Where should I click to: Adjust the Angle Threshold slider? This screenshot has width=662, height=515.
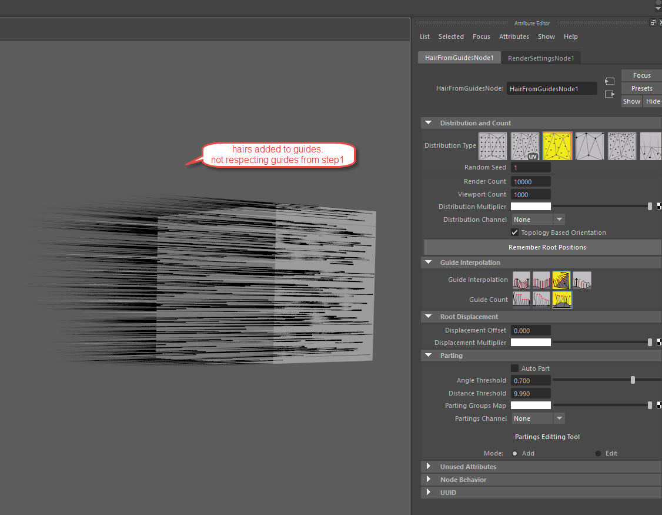coord(633,380)
